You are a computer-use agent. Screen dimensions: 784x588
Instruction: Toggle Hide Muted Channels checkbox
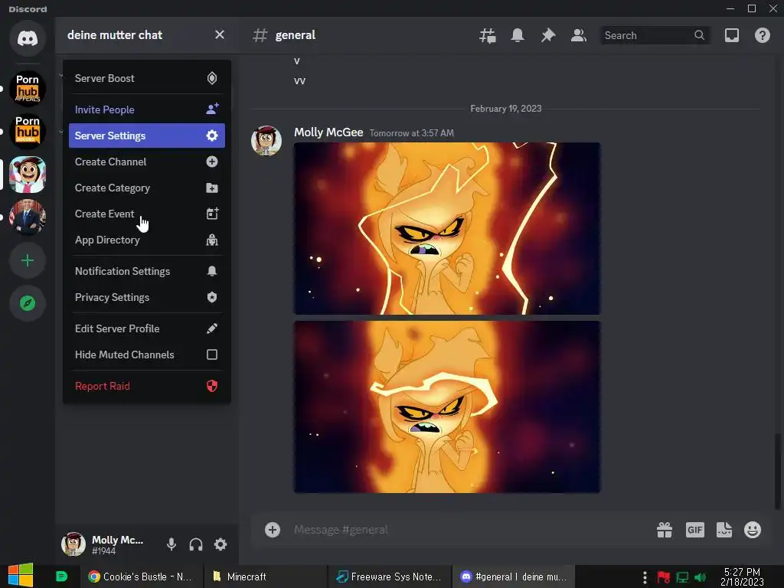coord(212,354)
